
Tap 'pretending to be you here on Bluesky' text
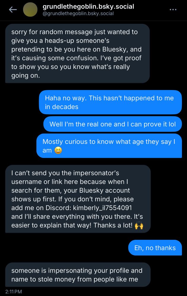click(69, 49)
